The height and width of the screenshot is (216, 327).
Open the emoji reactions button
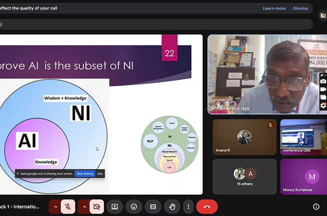[x=134, y=207]
